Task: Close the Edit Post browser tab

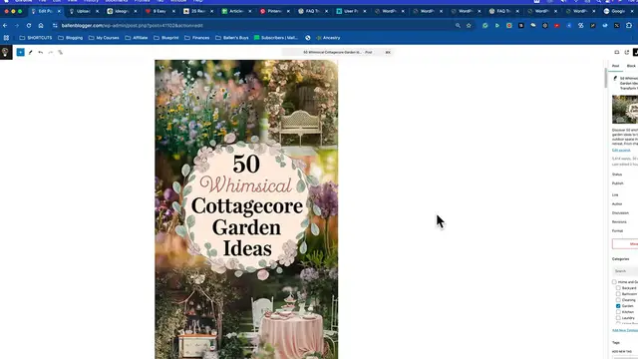Action: [x=59, y=11]
